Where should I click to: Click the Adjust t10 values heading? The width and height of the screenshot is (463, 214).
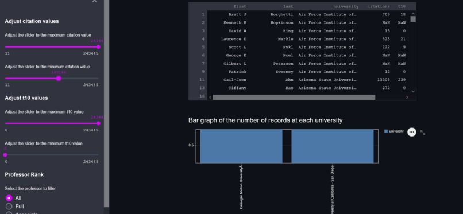pyautogui.click(x=26, y=98)
